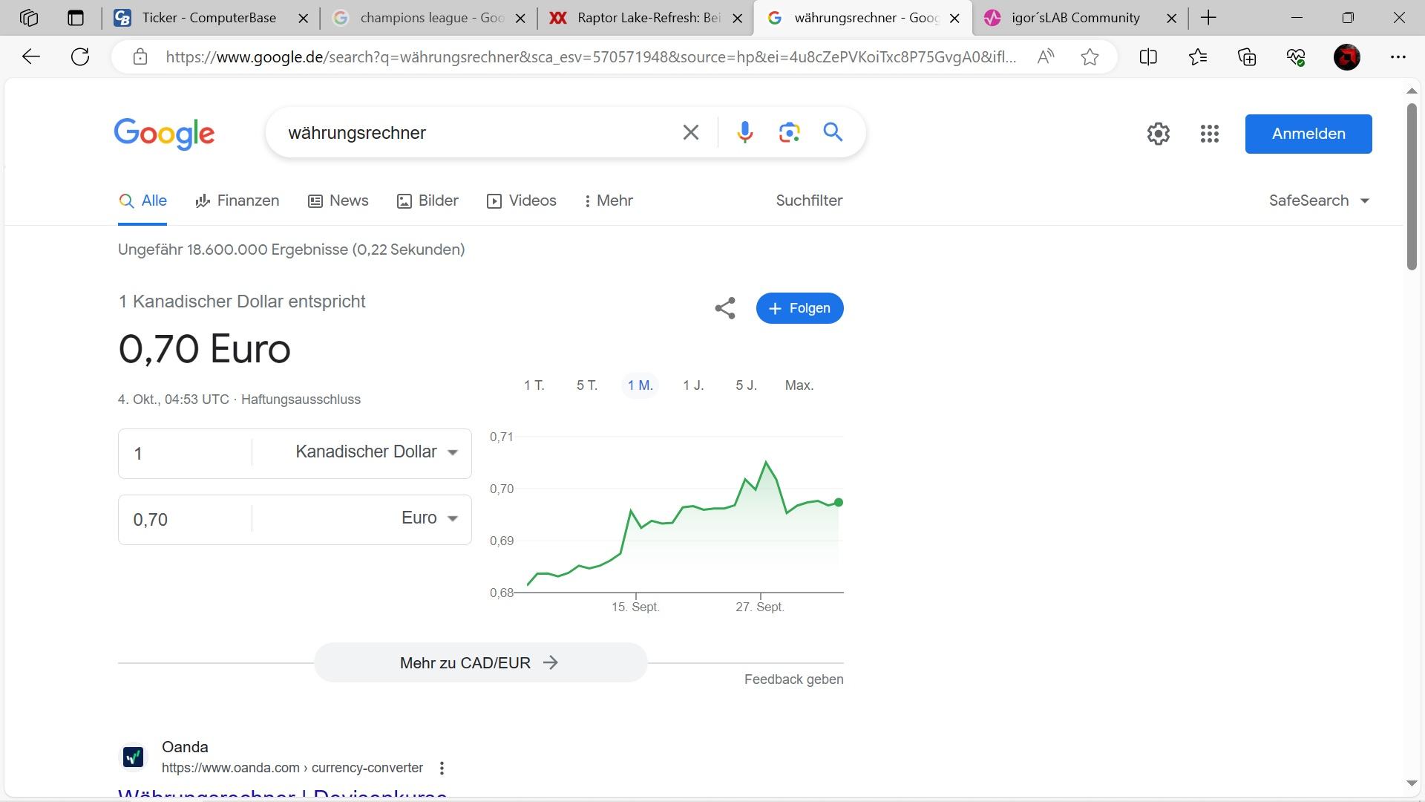
Task: Open Google apps grid menu
Action: point(1209,134)
